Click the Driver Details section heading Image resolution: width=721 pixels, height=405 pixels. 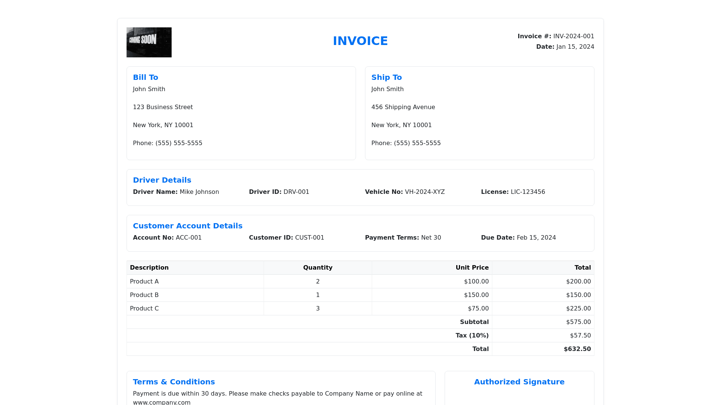pos(162,180)
